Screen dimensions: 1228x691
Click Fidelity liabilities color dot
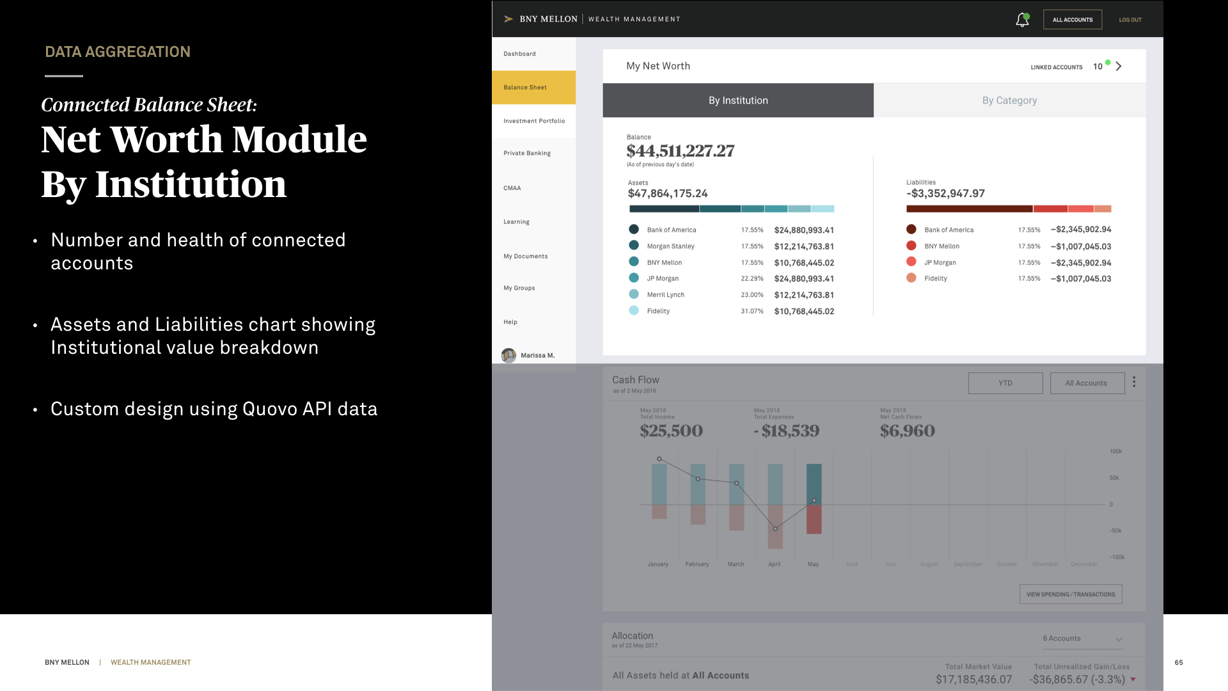[911, 278]
